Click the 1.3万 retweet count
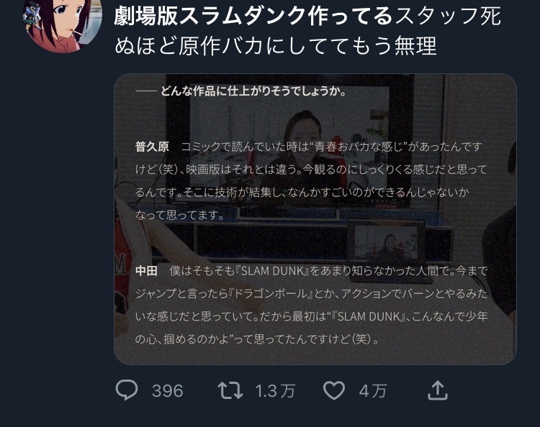This screenshot has height=427, width=540. click(x=275, y=391)
